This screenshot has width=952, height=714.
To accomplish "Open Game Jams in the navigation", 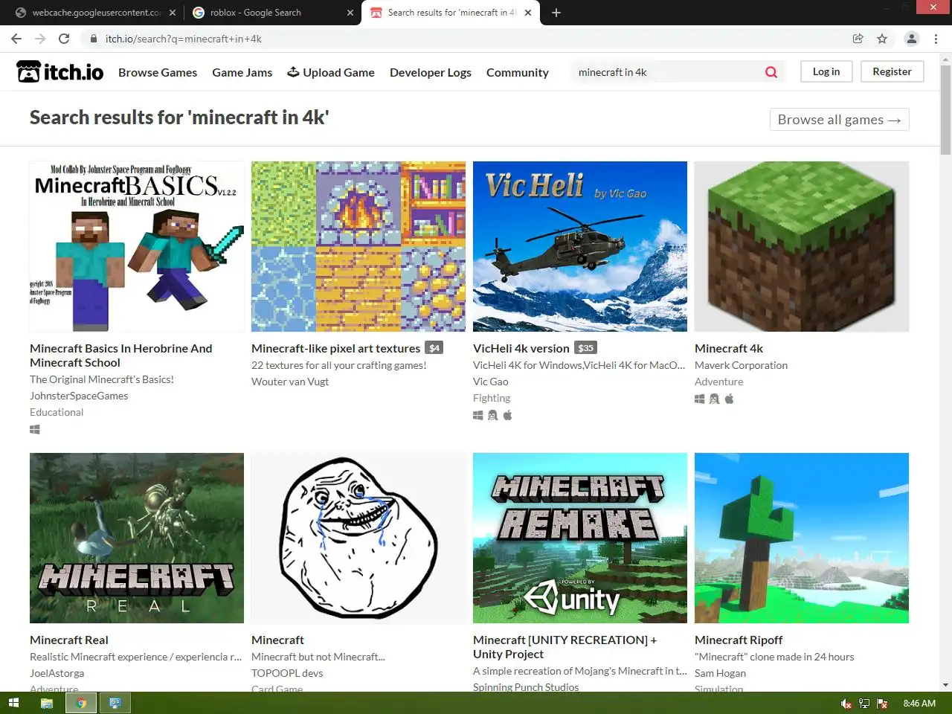I will 242,72.
